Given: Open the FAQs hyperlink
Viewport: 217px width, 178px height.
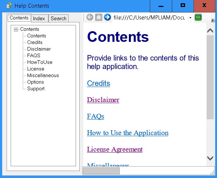Looking at the screenshot, I should [x=95, y=116].
